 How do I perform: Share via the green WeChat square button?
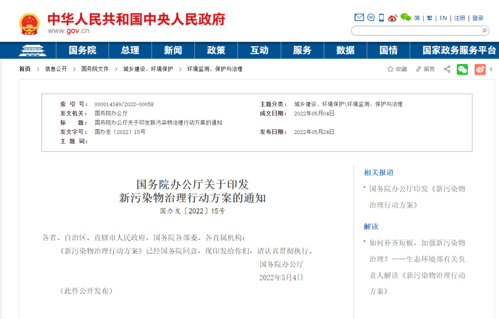[x=462, y=69]
